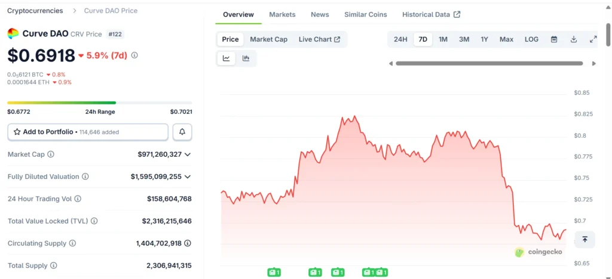The width and height of the screenshot is (612, 279).
Task: Click the 24h Range progress bar
Action: pos(100,103)
